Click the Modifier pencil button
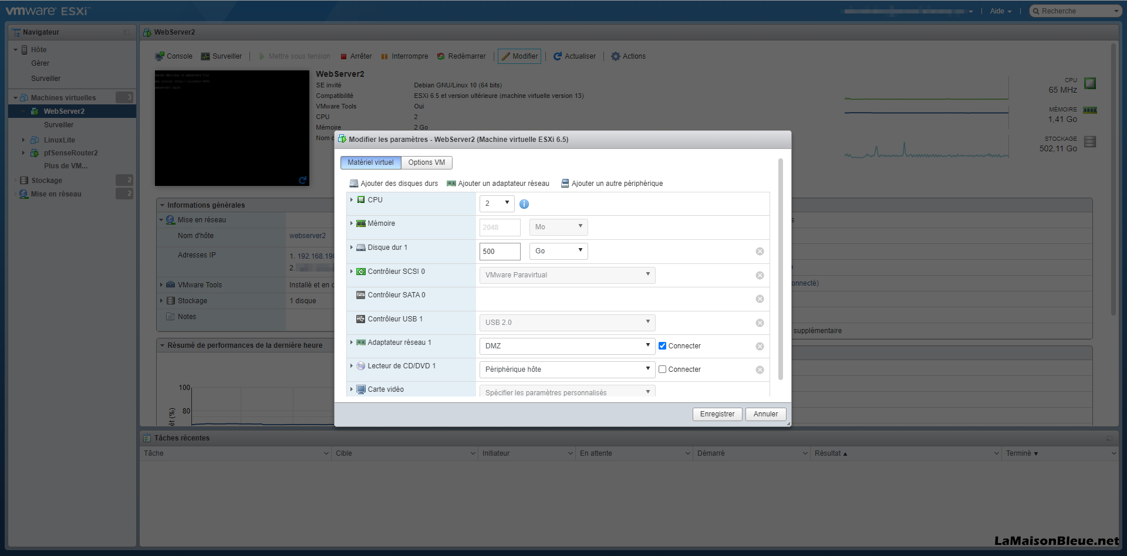The height and width of the screenshot is (556, 1127). tap(519, 56)
